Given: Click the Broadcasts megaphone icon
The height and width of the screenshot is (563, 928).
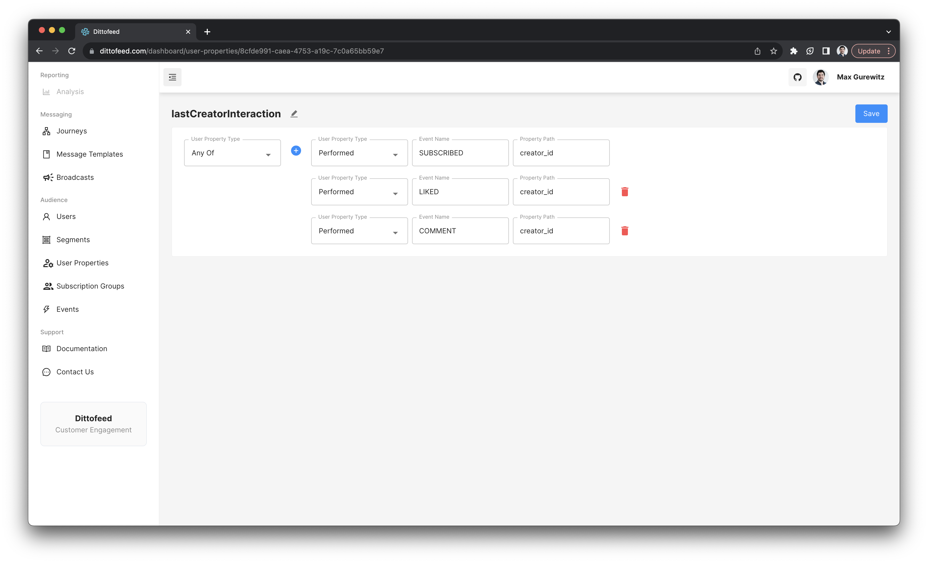Looking at the screenshot, I should coord(48,178).
